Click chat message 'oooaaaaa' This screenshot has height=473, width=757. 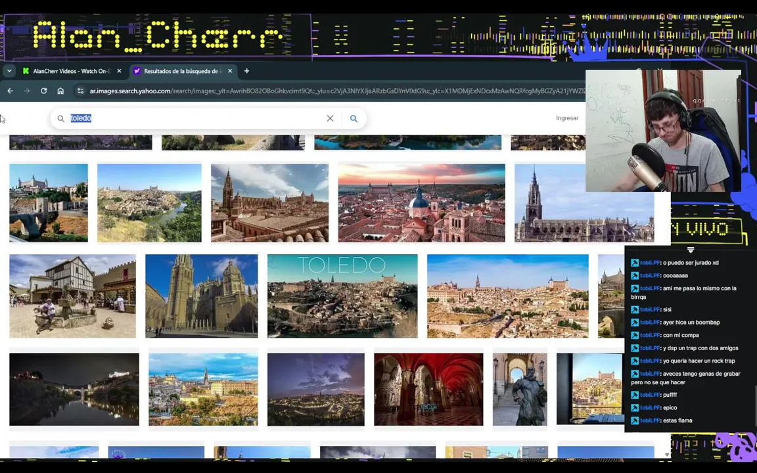(676, 276)
